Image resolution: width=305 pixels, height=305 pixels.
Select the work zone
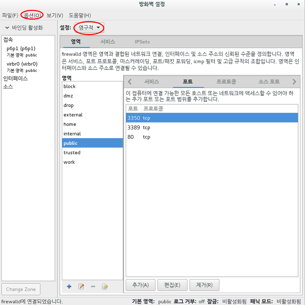tap(92, 162)
